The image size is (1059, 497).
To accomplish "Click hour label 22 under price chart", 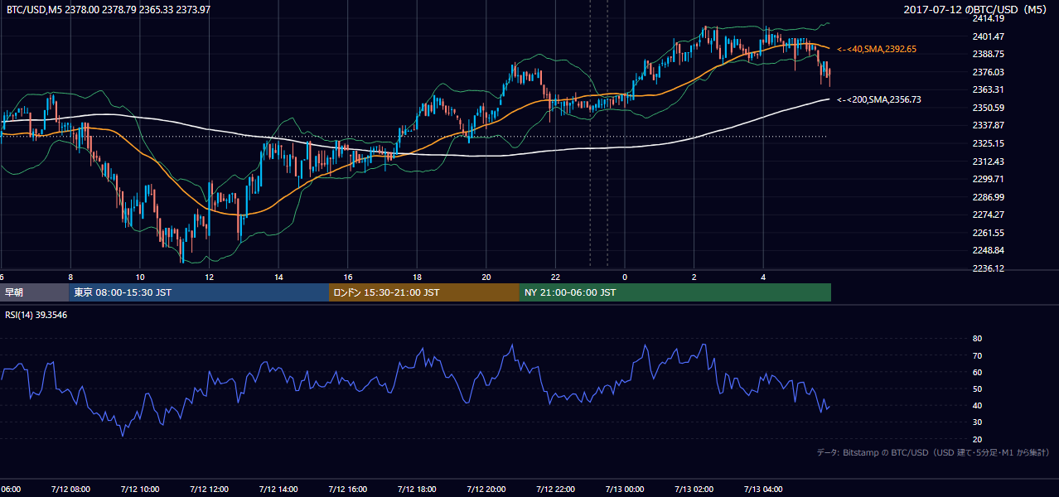I will coord(555,277).
